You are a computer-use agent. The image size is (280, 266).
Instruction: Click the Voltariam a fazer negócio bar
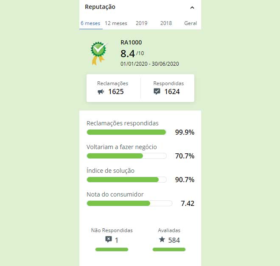[x=126, y=156]
